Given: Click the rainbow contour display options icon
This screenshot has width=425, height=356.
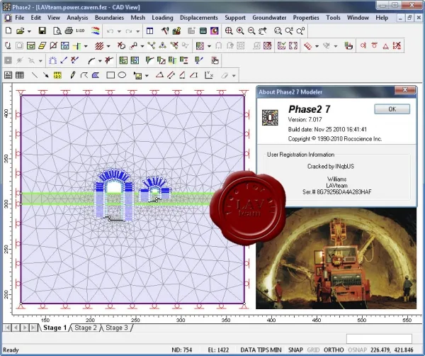Looking at the screenshot, I should click(95, 30).
